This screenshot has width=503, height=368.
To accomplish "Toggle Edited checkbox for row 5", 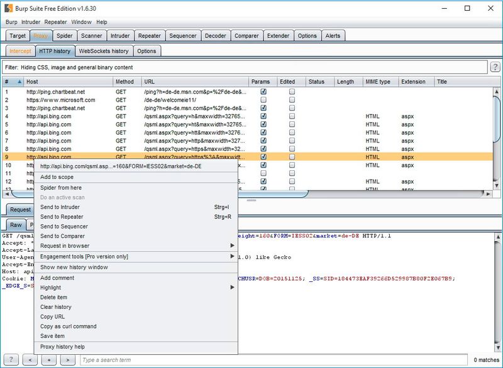I will pyautogui.click(x=292, y=124).
